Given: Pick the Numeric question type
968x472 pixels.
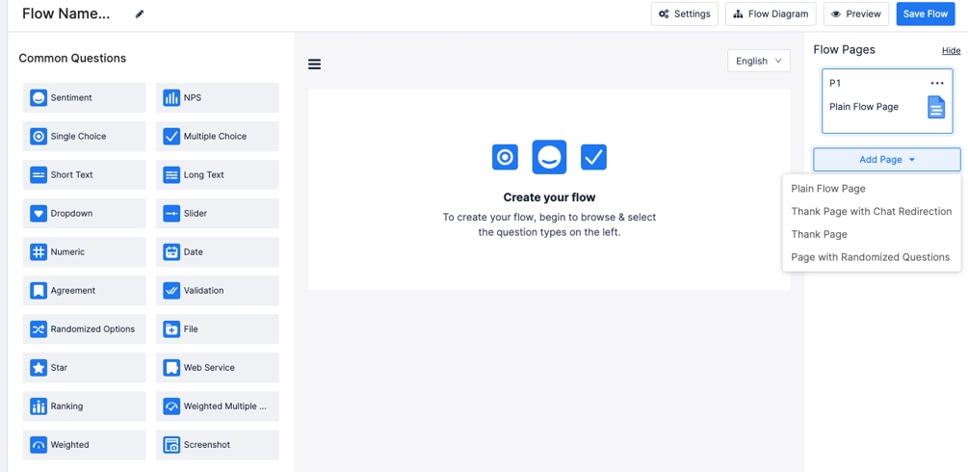Looking at the screenshot, I should pyautogui.click(x=85, y=252).
